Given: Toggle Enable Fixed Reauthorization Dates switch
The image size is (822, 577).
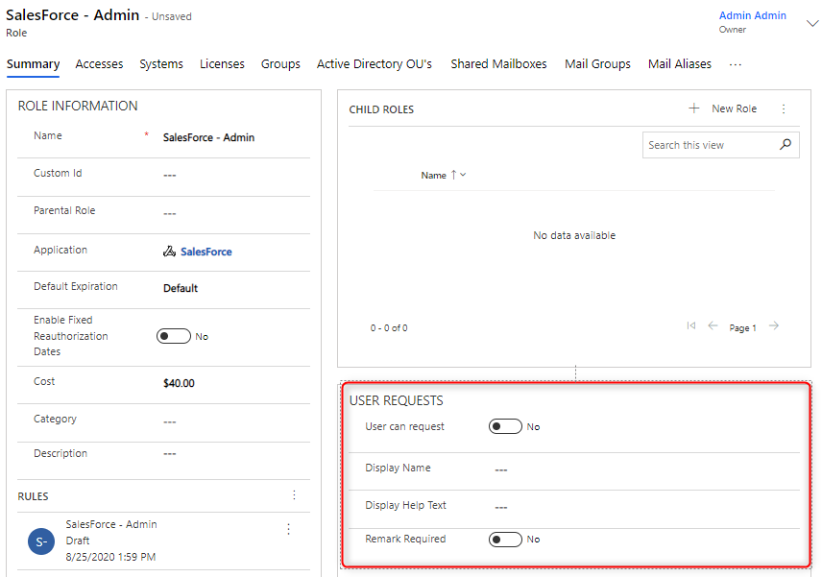Looking at the screenshot, I should [x=173, y=336].
